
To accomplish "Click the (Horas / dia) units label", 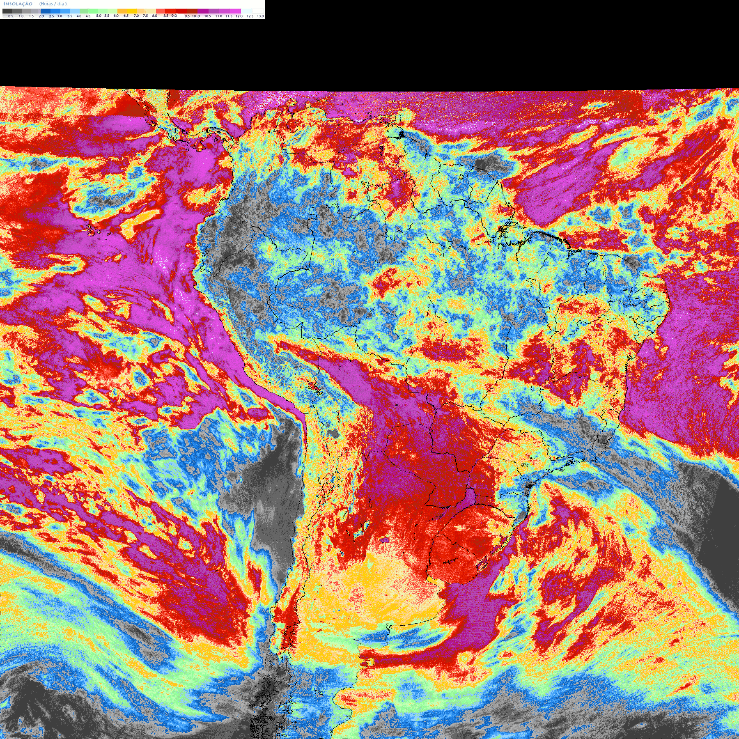I will (53, 4).
